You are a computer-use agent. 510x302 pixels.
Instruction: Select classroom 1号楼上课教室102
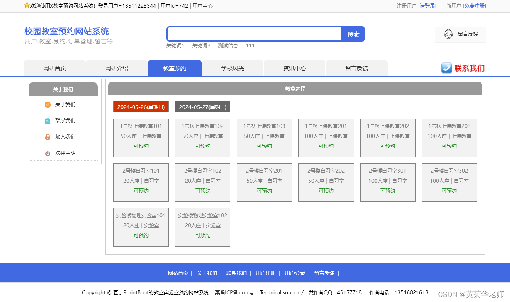coord(203,138)
